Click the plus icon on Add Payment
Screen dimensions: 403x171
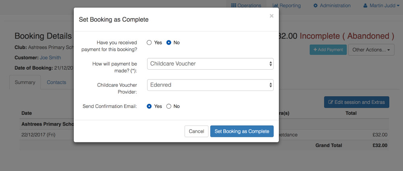pyautogui.click(x=315, y=49)
